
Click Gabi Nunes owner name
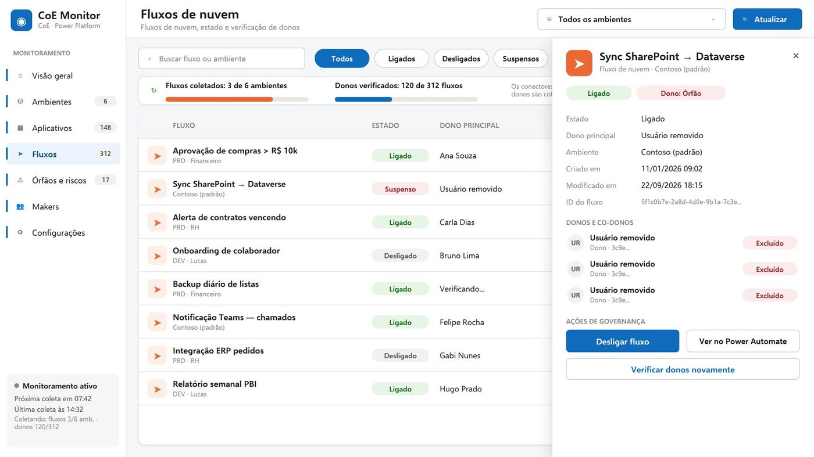point(460,355)
